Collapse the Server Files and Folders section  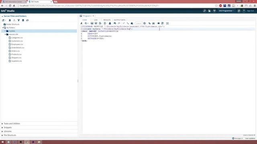pos(2,16)
